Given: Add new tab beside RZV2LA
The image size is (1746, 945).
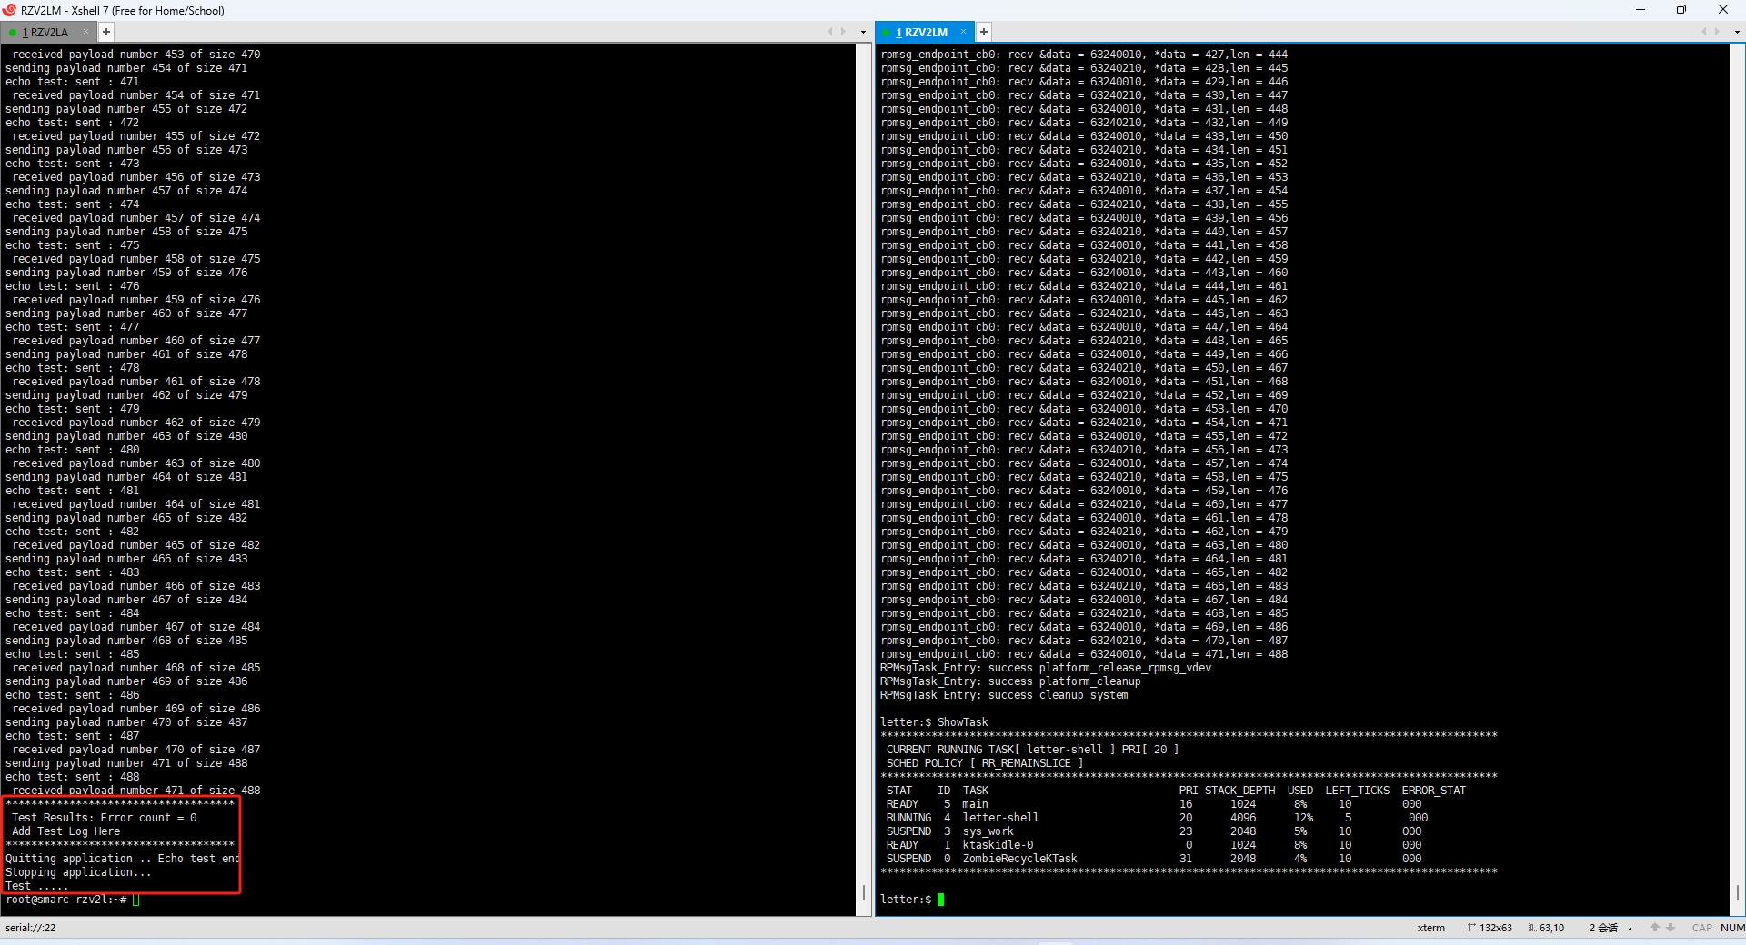Looking at the screenshot, I should tap(106, 32).
